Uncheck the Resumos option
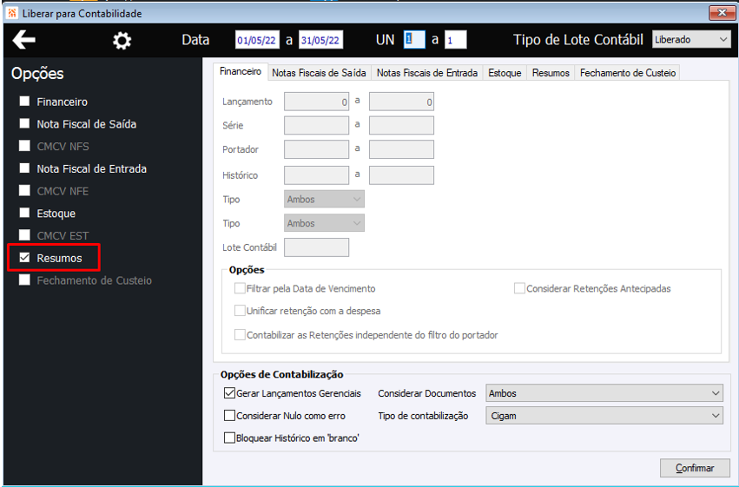 [24, 258]
